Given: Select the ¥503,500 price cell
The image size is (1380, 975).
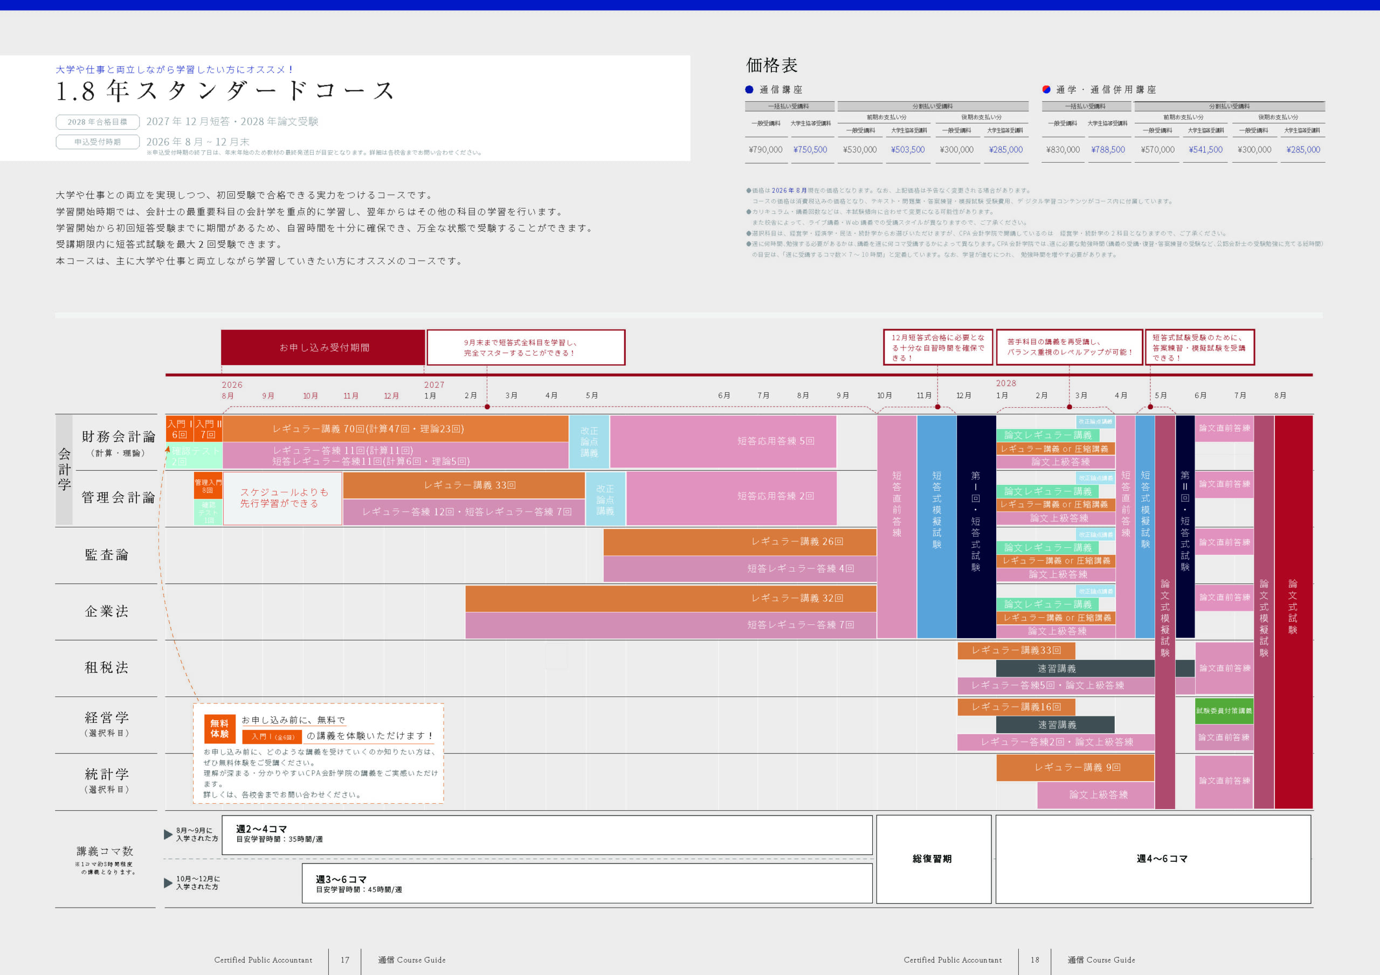Looking at the screenshot, I should (x=908, y=150).
